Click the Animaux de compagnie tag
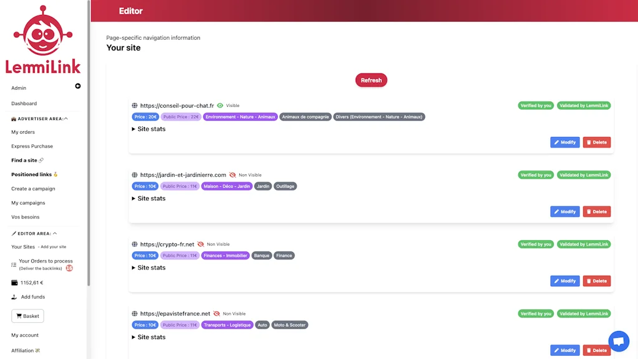Screen dimensions: 638x359 (305, 117)
